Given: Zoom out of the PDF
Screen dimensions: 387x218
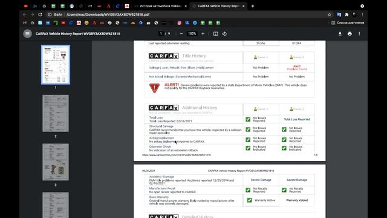Looking at the screenshot, I should point(181,34).
